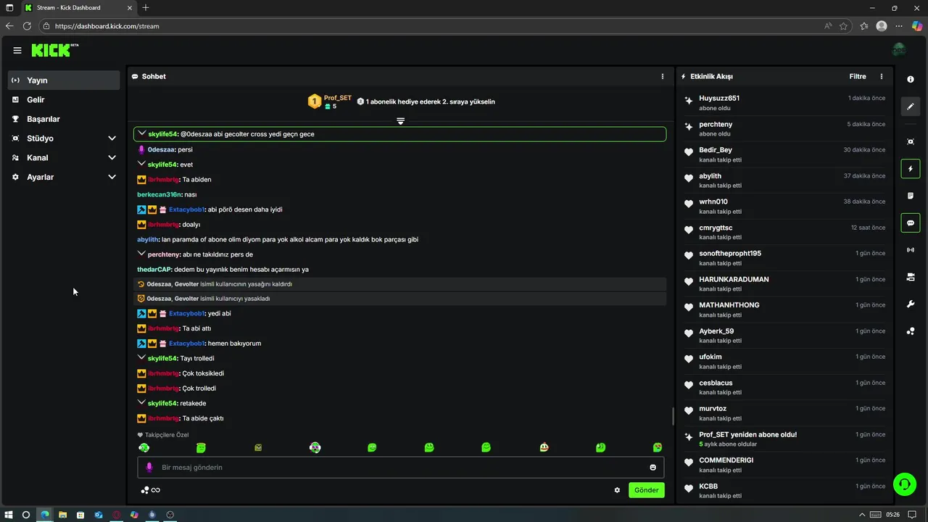The width and height of the screenshot is (928, 522).
Task: Click the Bir mesaj gönderin message field
Action: [x=400, y=468]
